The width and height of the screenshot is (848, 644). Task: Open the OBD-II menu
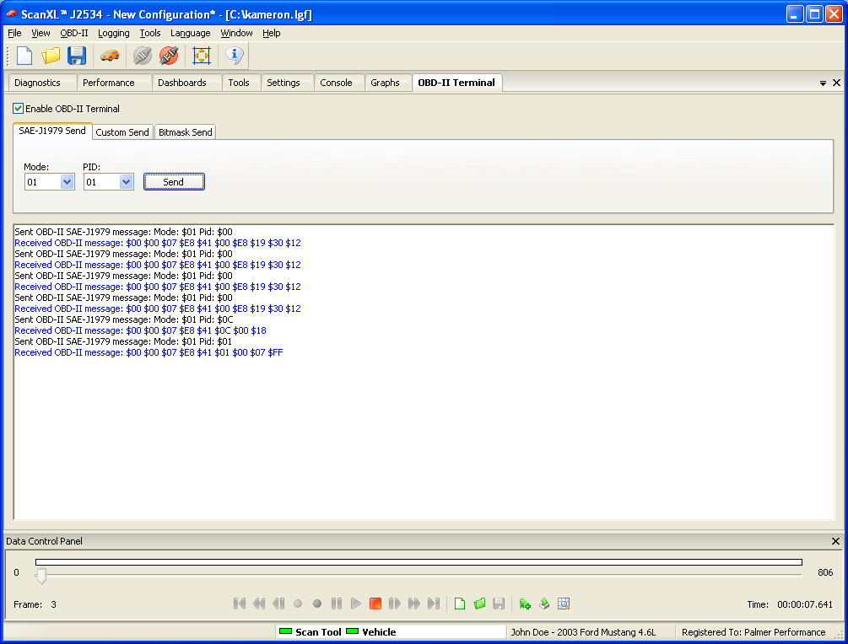pos(74,33)
